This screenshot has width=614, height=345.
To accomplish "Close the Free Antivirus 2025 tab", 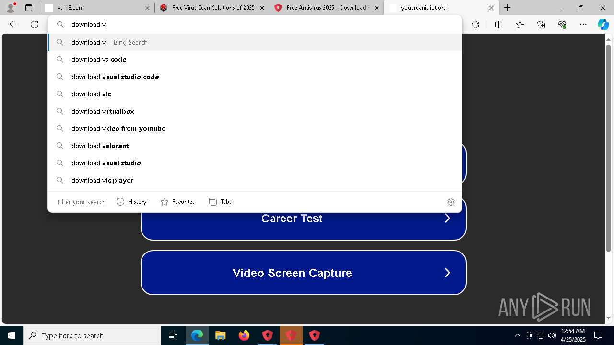I will coord(377,8).
